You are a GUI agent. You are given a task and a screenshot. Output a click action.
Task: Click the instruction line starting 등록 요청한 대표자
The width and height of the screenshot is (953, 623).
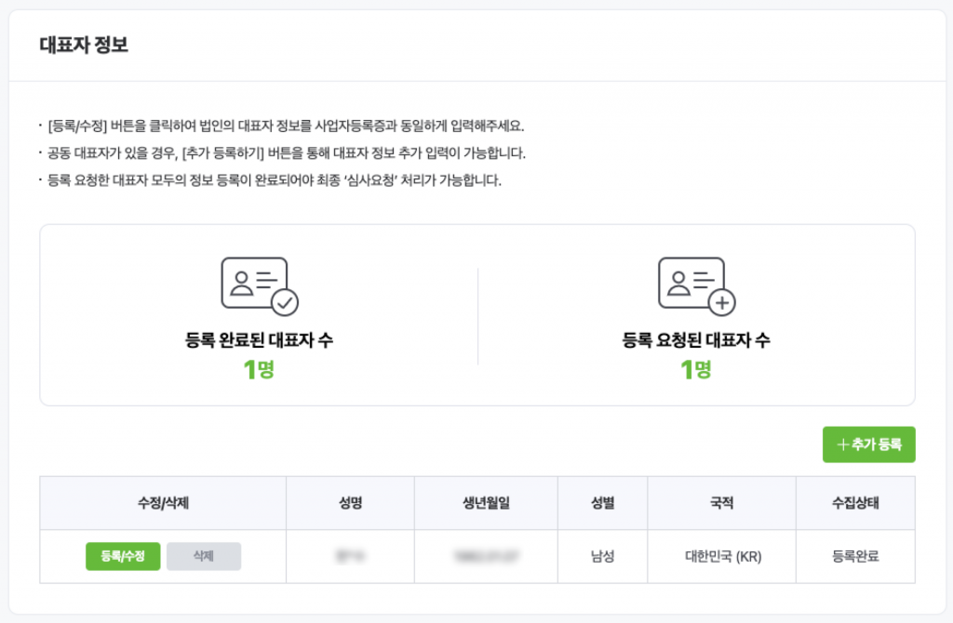point(275,180)
